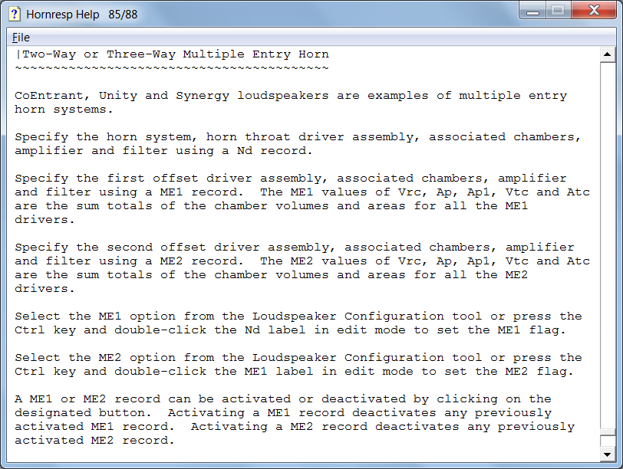Click text 'amplifier and filter using a Nd record.'
This screenshot has width=623, height=469.
coord(163,151)
